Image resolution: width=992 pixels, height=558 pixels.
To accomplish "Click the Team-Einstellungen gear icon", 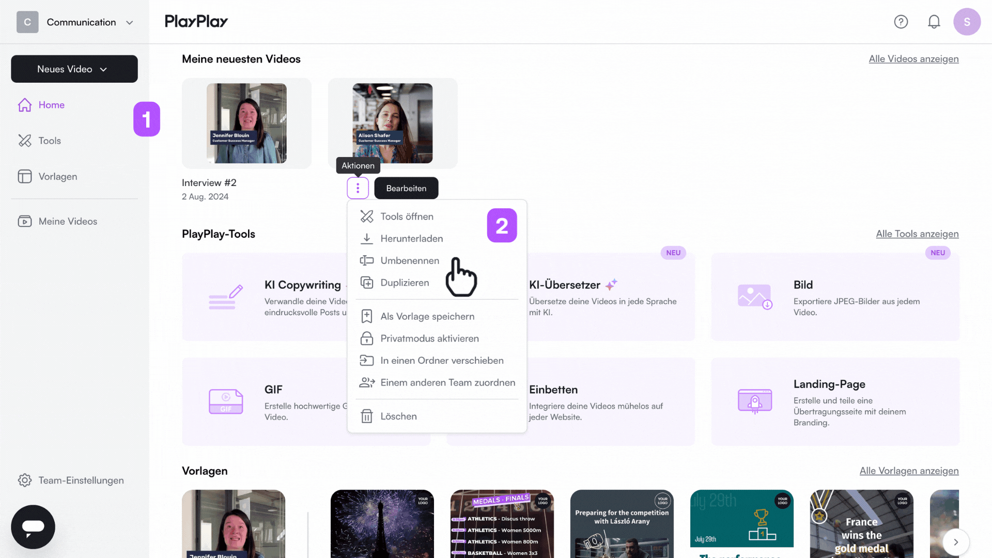I will (x=25, y=480).
